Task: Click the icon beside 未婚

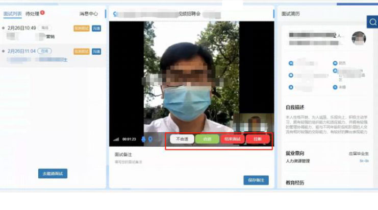Action: pos(335,87)
